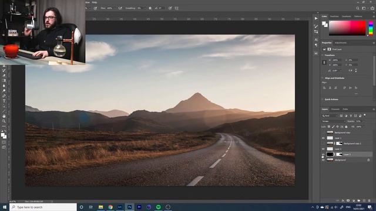Open the Brush Settings collapsed panel icon
The image size is (376, 211).
[x=316, y=26]
